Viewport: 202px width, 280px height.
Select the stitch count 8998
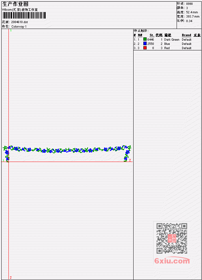(190, 4)
